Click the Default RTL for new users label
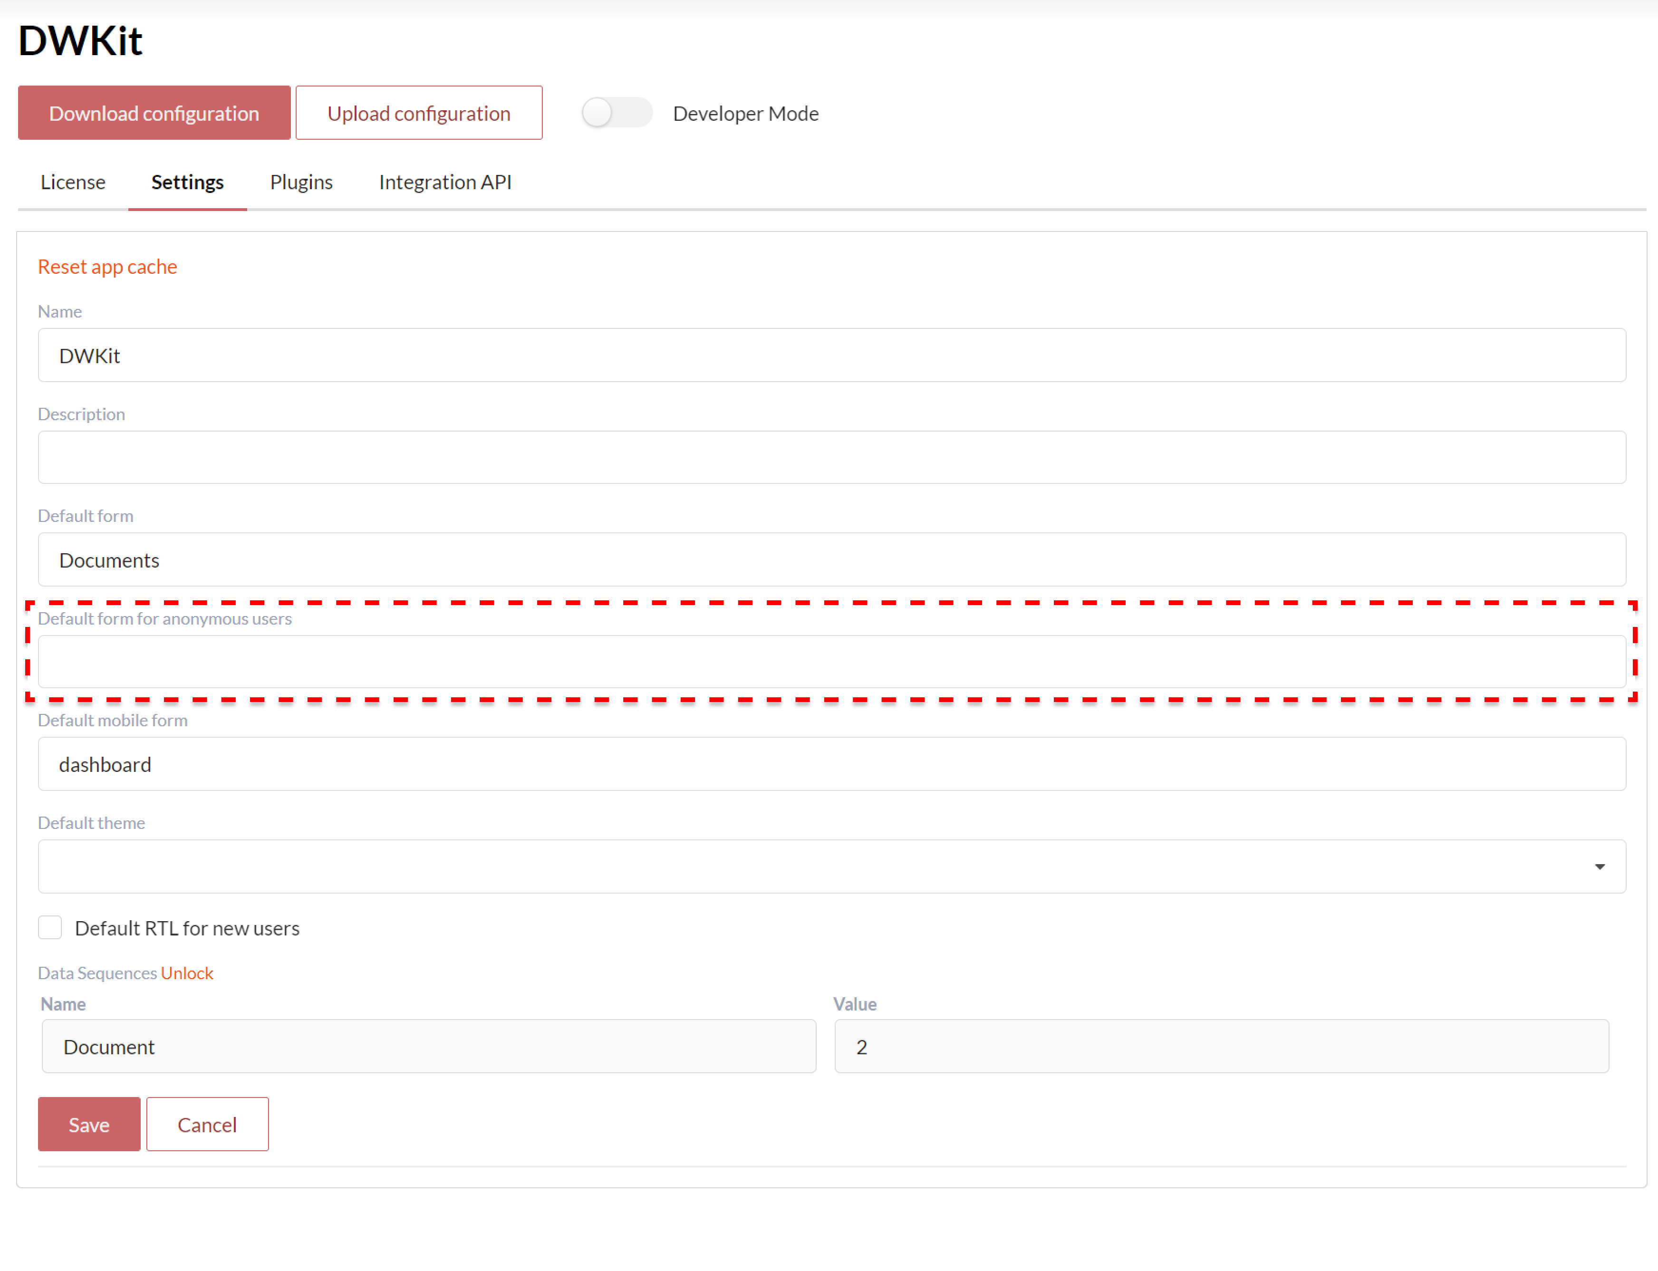Viewport: 1658px width, 1271px height. pyautogui.click(x=187, y=928)
